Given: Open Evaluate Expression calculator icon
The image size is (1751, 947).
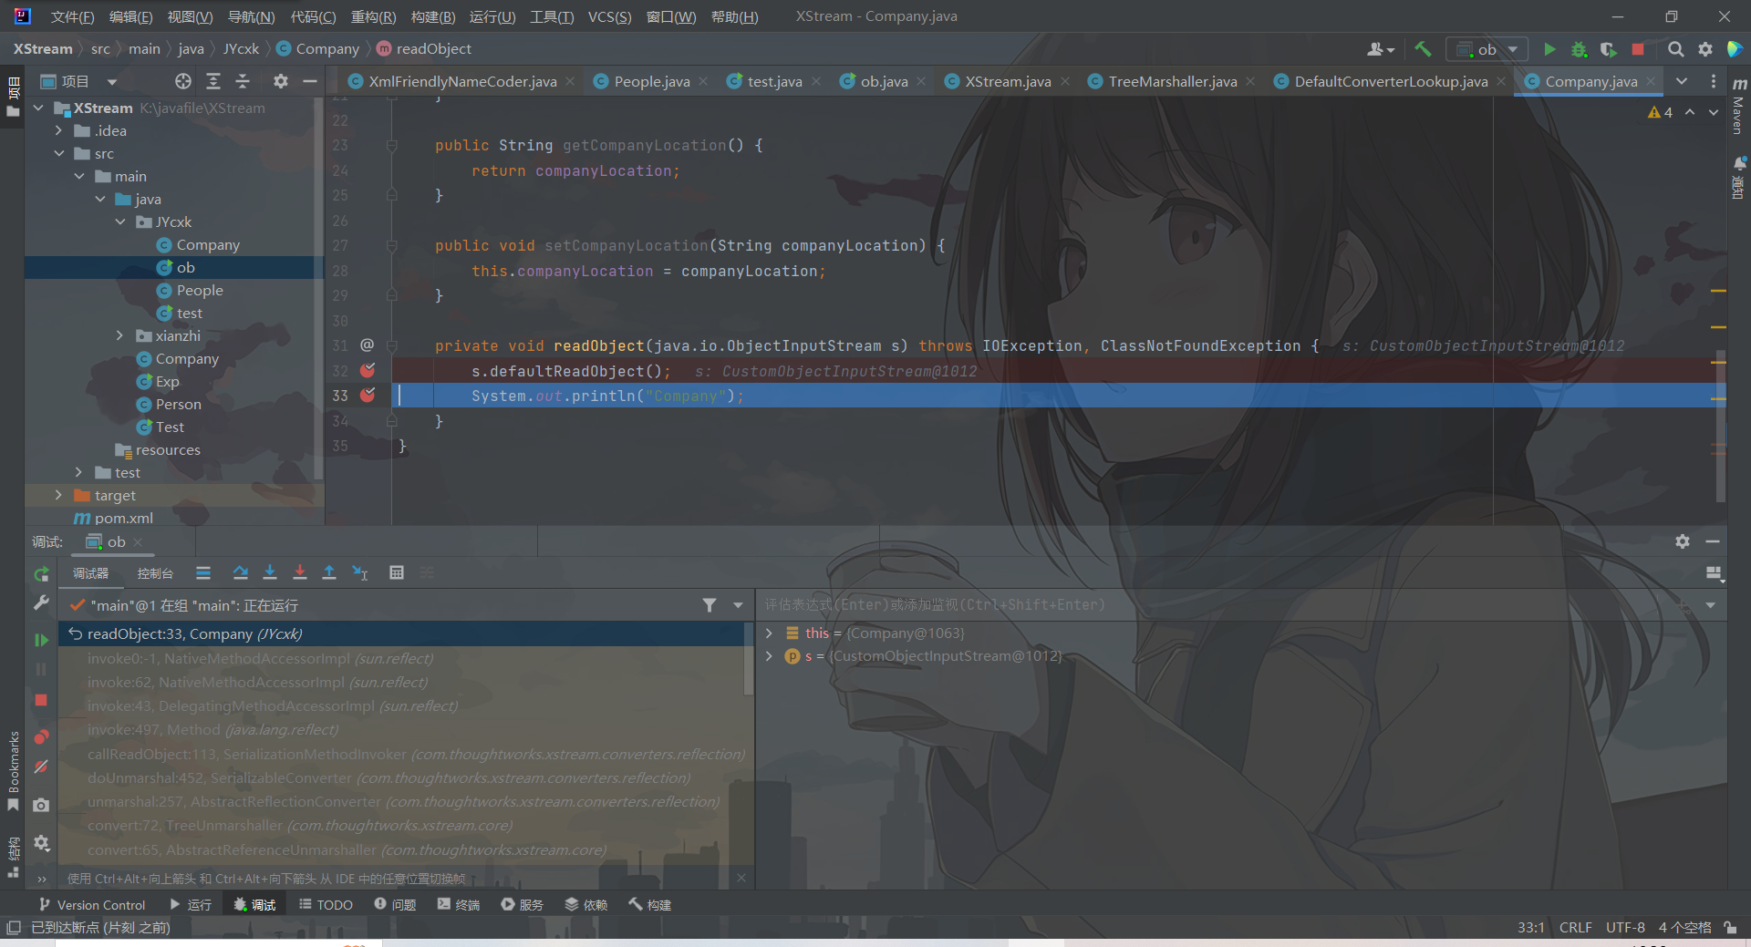Looking at the screenshot, I should [397, 572].
